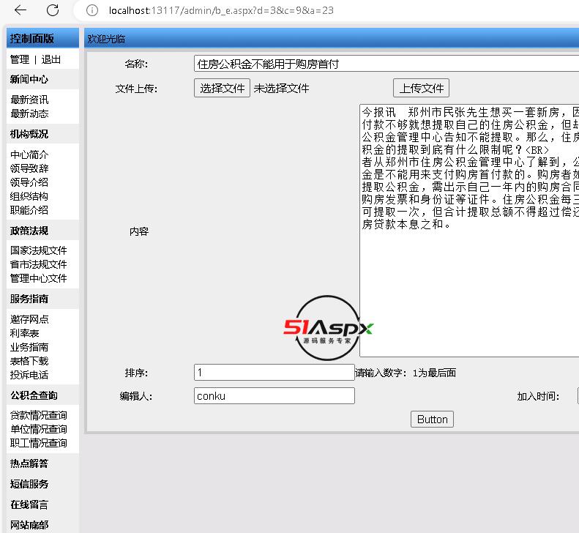579x533 pixels.
Task: Click the 选择文件 file chooser button
Action: pyautogui.click(x=222, y=88)
